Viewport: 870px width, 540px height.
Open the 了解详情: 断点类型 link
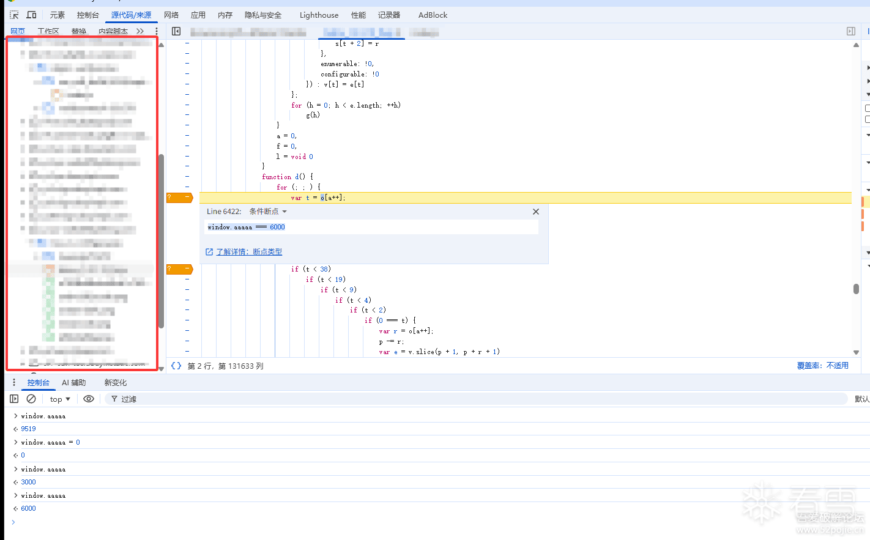click(249, 252)
